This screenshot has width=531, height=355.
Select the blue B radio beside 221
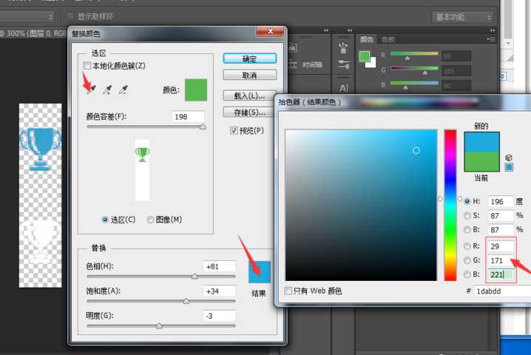point(467,274)
